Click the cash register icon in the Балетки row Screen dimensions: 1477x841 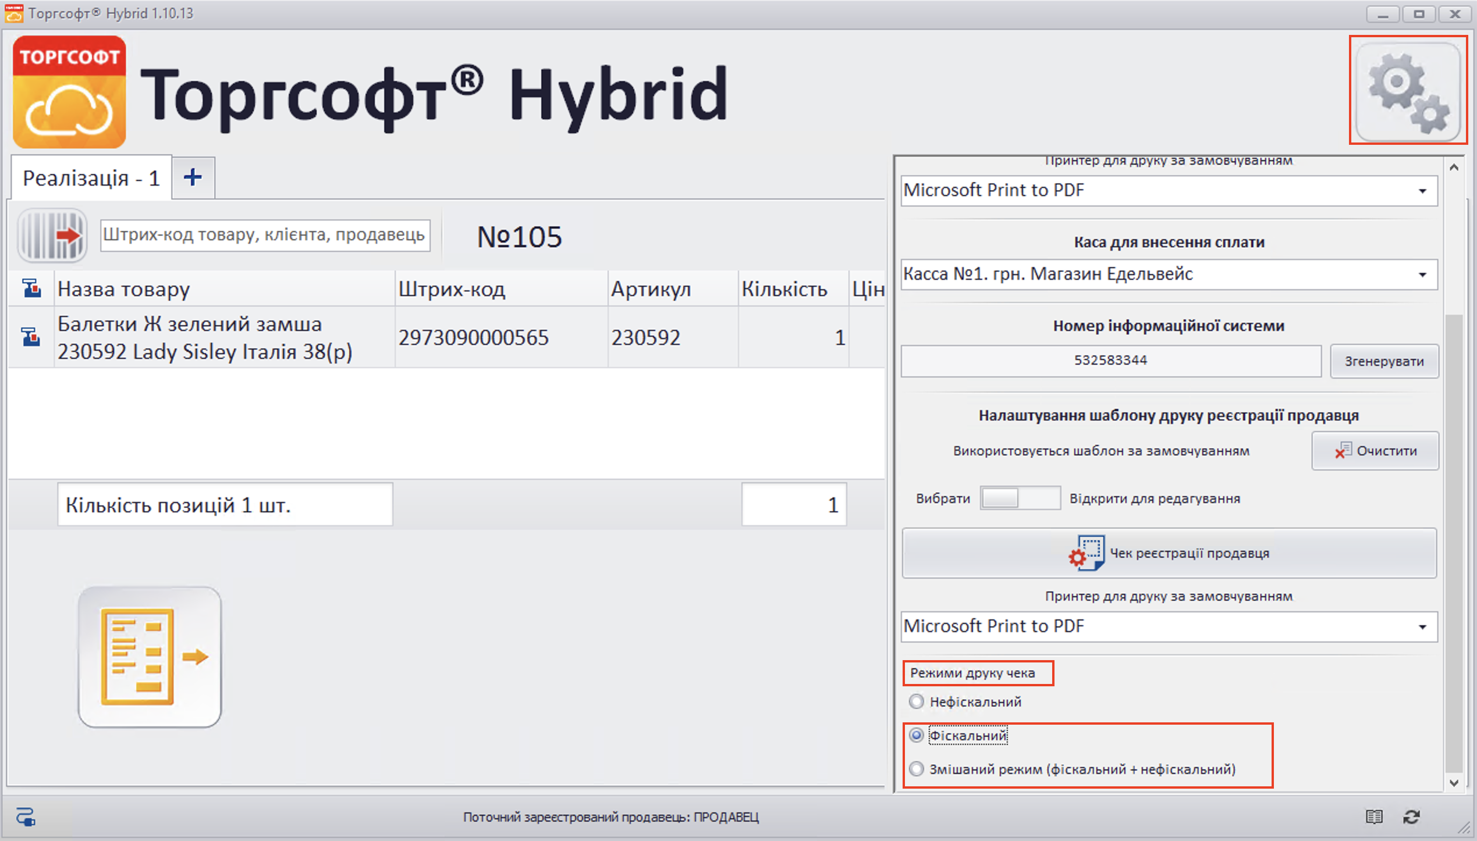coord(31,337)
